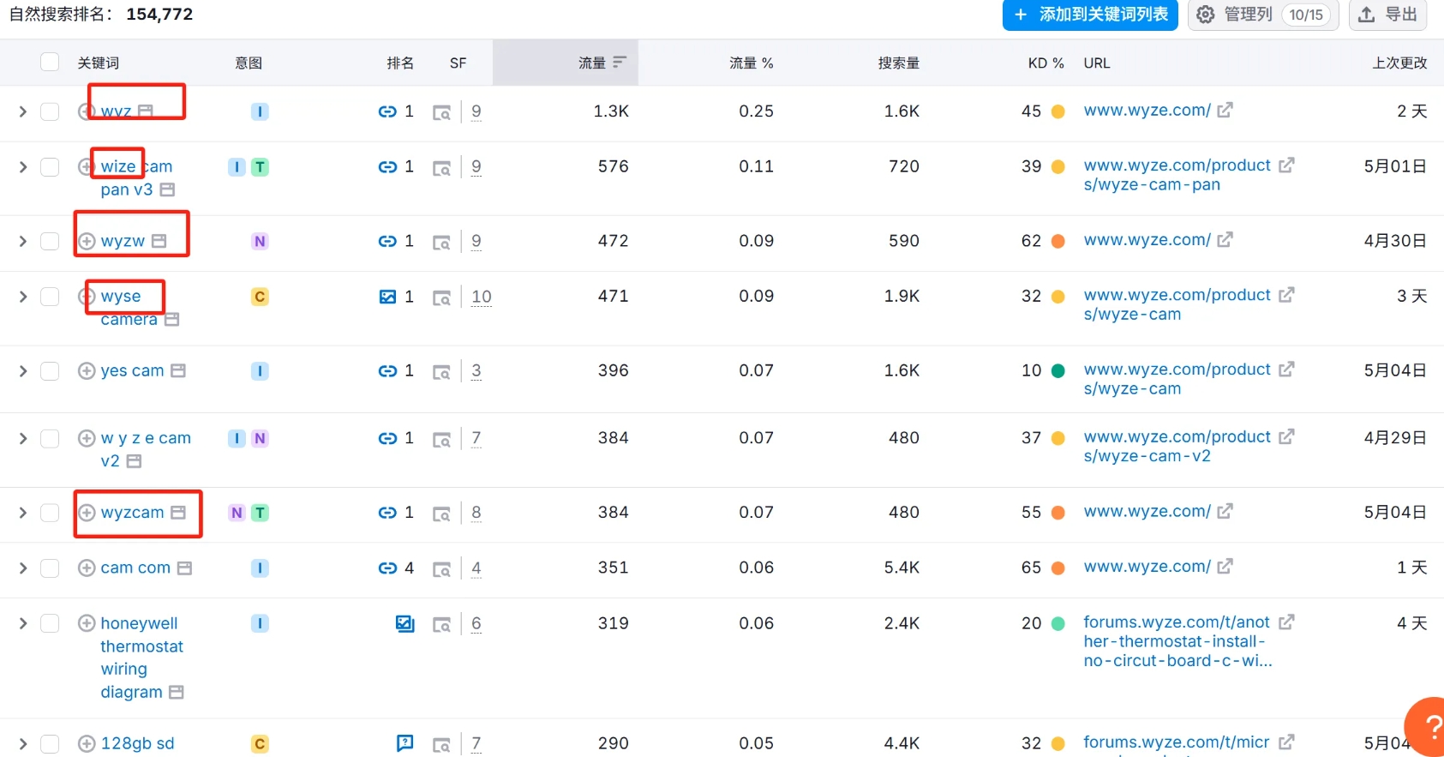Click plus icon beside w y z e cam v2
This screenshot has width=1444, height=757.
point(87,438)
